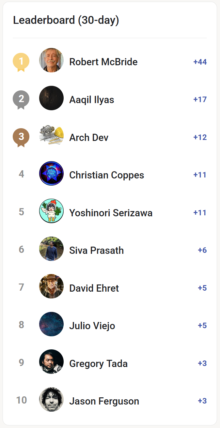Click the gold first-place ribbon badge

pos(21,60)
